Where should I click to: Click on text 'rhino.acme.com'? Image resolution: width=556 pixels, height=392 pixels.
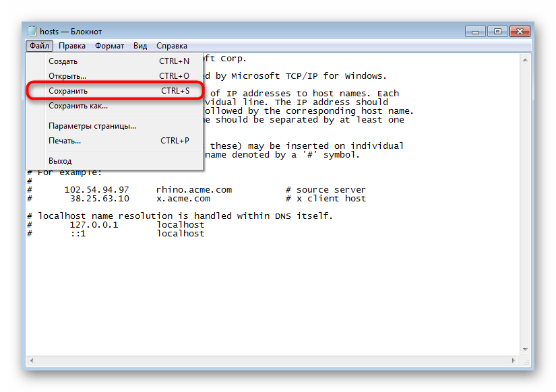pos(194,190)
